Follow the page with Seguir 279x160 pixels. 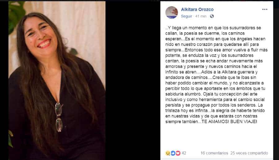pyautogui.click(x=186, y=16)
